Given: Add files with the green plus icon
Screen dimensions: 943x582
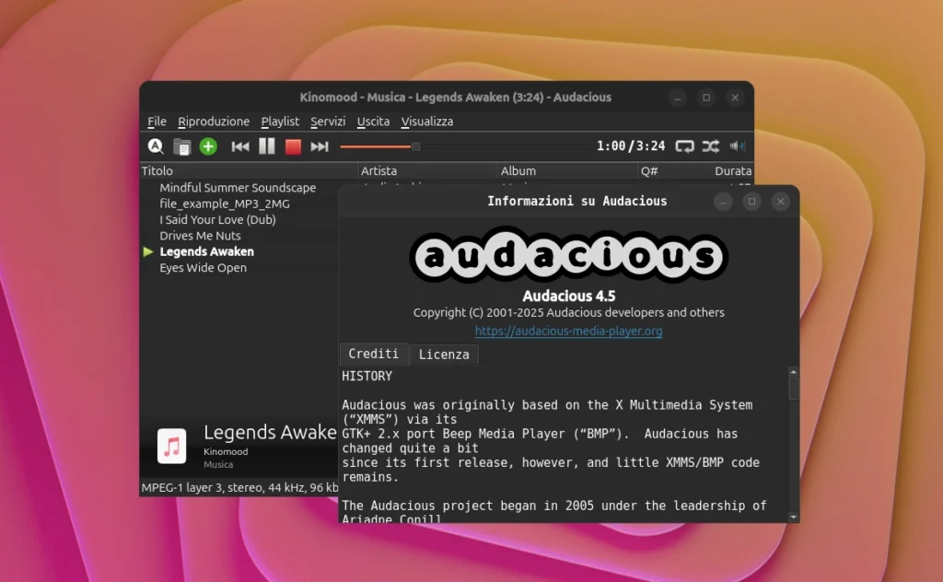Looking at the screenshot, I should coord(207,145).
